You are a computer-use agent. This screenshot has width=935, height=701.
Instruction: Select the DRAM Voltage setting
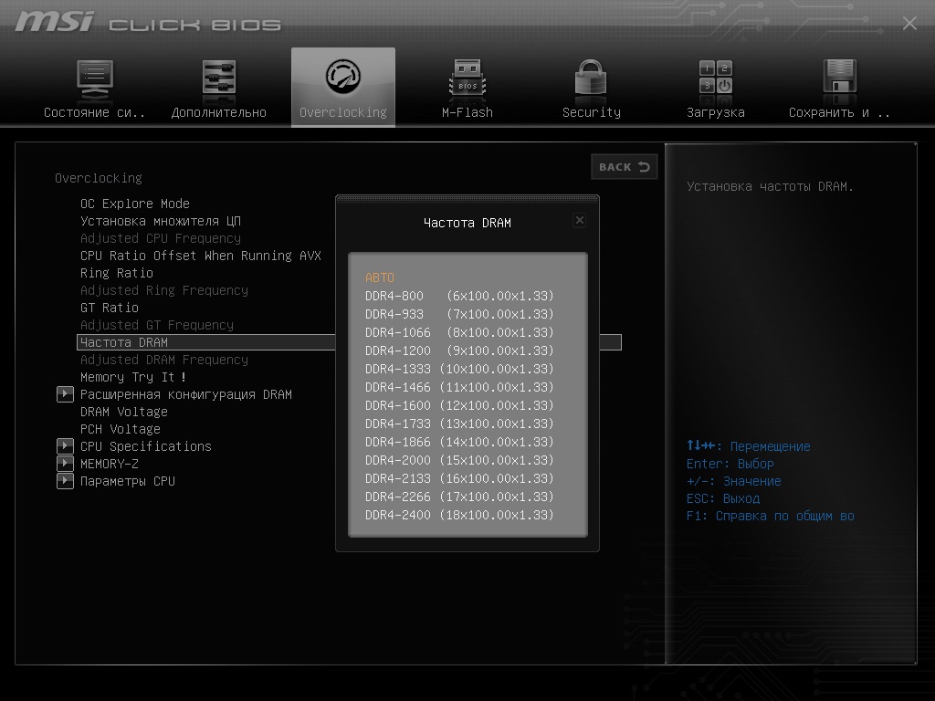pos(124,412)
